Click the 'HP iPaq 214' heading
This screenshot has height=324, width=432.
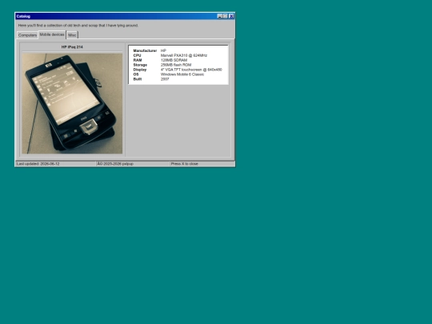[72, 47]
